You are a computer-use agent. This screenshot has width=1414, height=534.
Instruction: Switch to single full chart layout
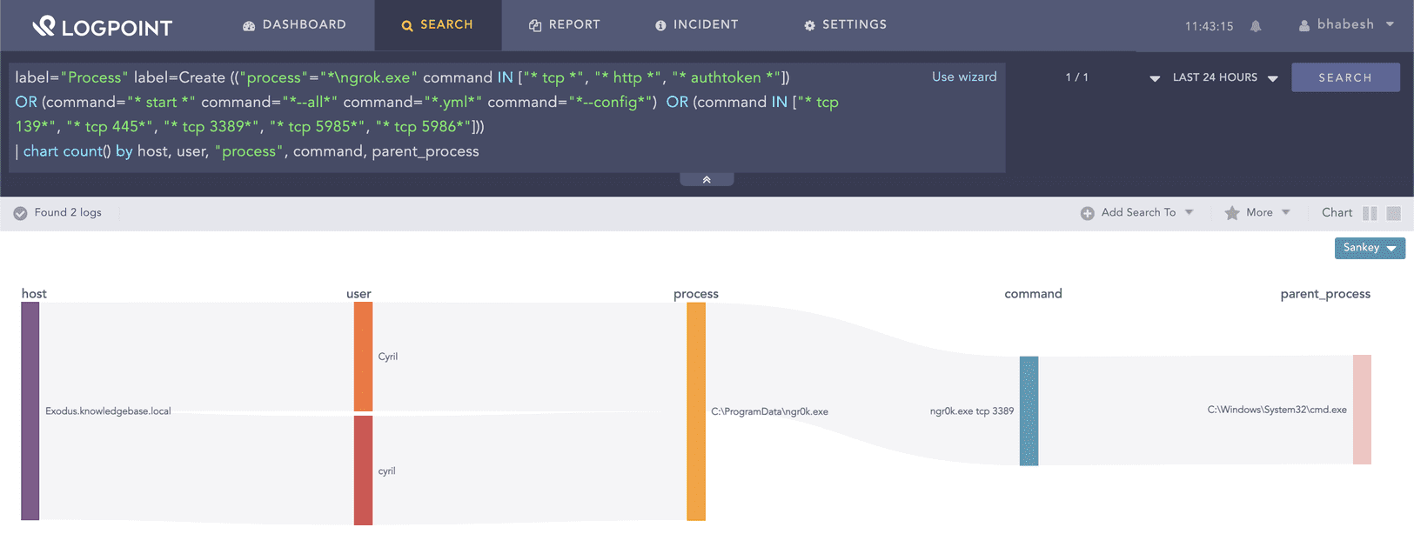tap(1393, 213)
